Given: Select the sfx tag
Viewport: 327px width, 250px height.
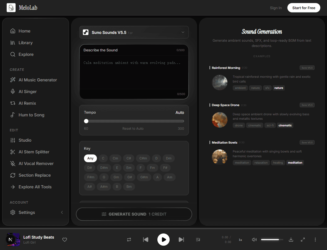Looking at the screenshot, I should tap(267, 88).
